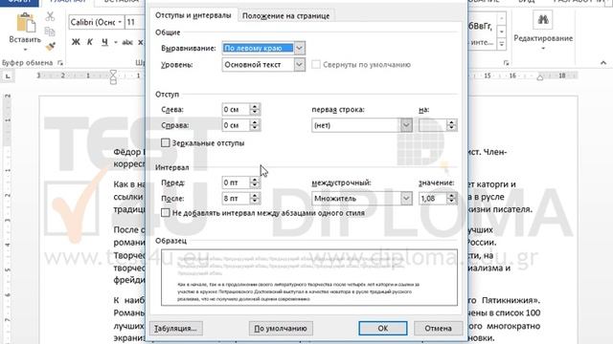The width and height of the screenshot is (613, 344).
Task: Open the Calibri font name dropdown
Action: [x=120, y=22]
